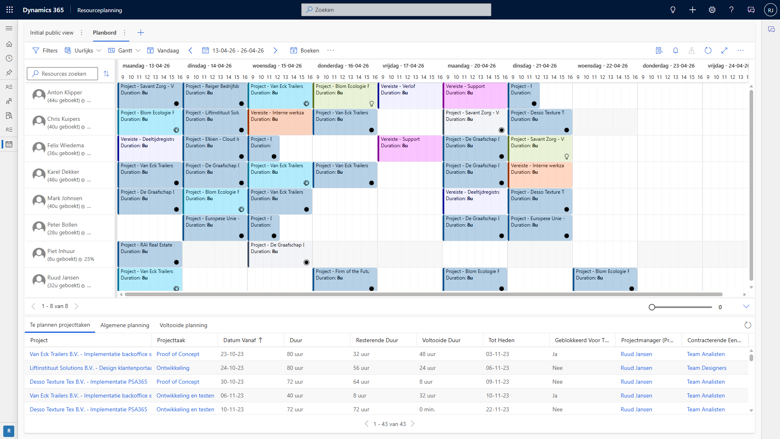The height and width of the screenshot is (439, 780).
Task: Refresh the project tasks grid below
Action: (x=747, y=325)
